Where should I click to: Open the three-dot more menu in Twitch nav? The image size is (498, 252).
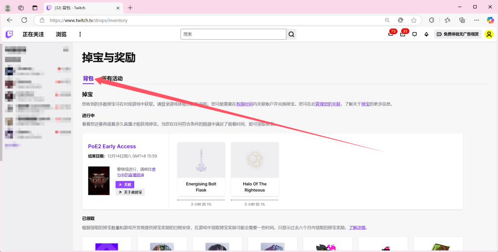click(80, 34)
